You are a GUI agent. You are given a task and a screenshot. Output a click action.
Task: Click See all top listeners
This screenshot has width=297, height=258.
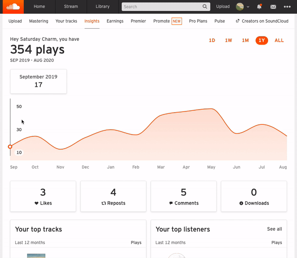274,229
